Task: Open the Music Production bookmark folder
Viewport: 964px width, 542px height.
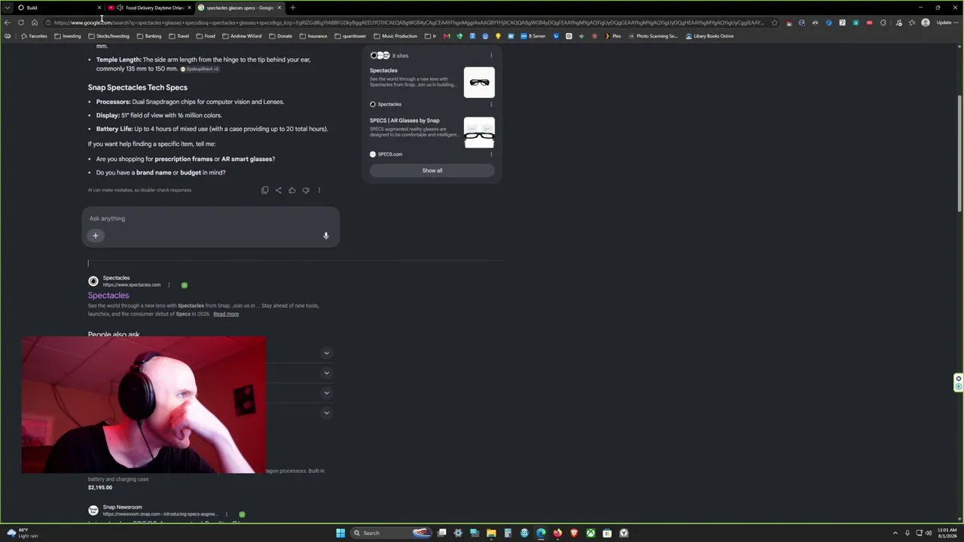Action: 395,36
